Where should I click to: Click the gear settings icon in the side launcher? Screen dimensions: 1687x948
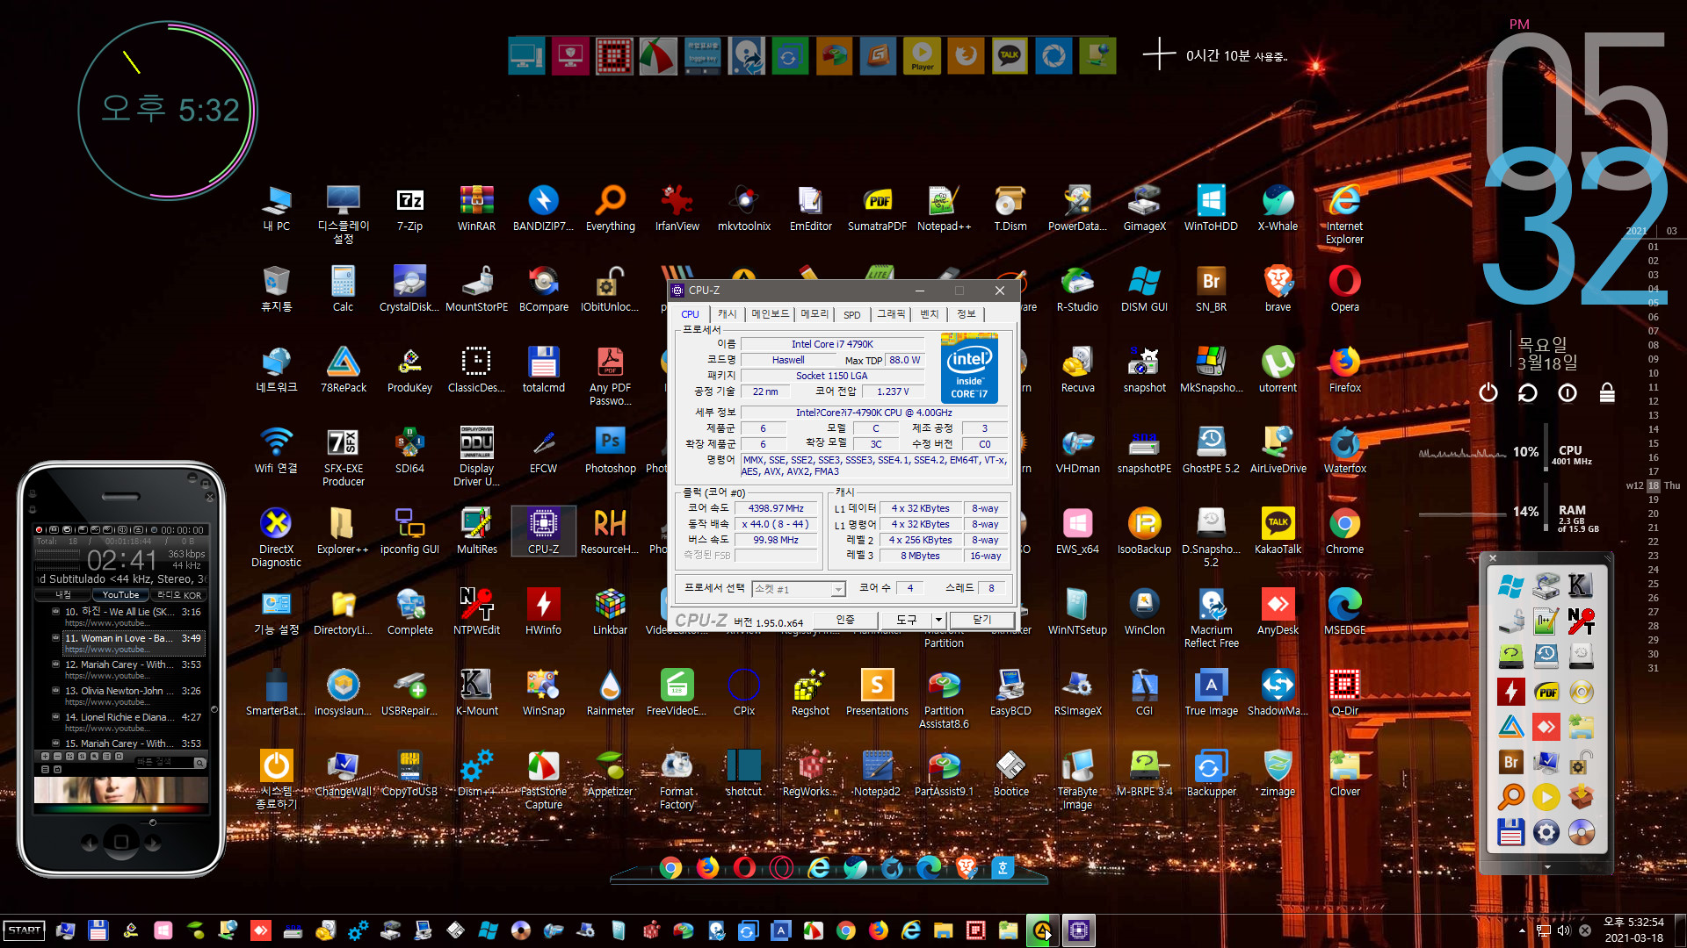(1546, 832)
